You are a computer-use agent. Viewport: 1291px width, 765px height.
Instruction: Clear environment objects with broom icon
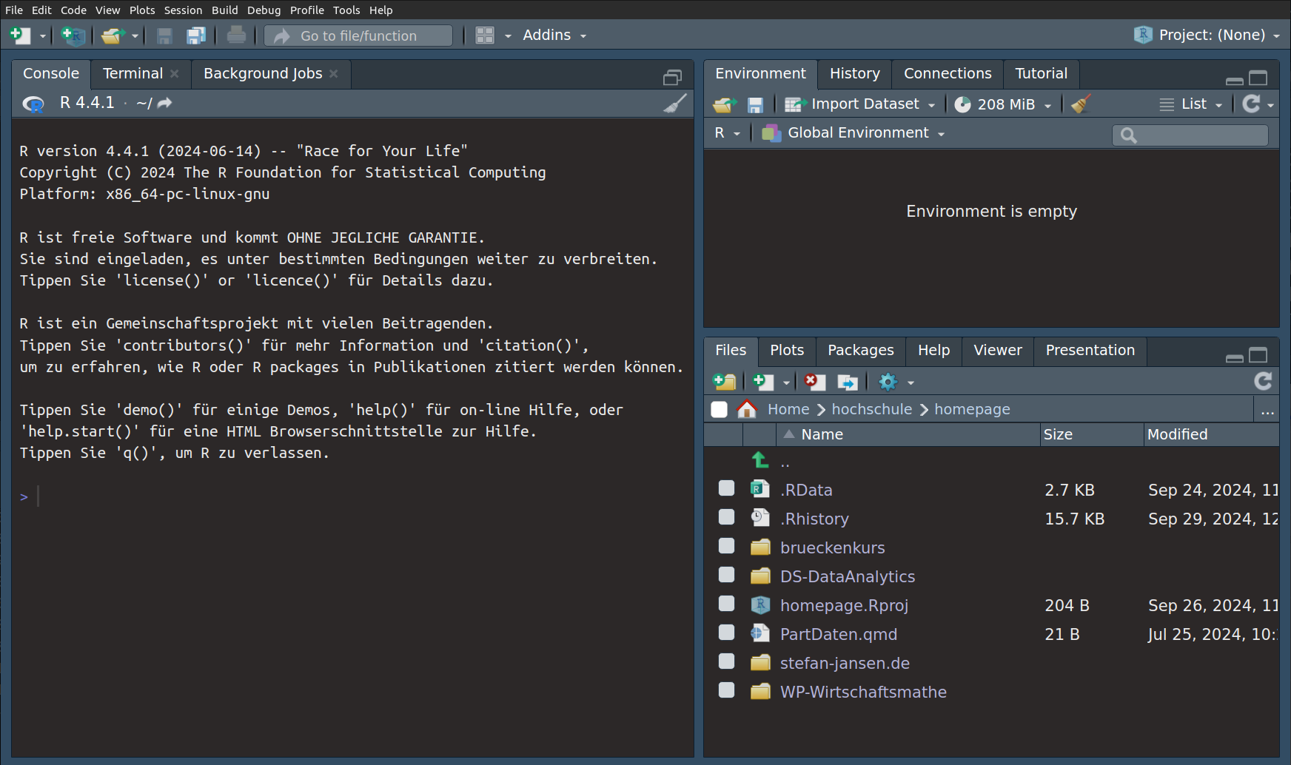[1081, 104]
